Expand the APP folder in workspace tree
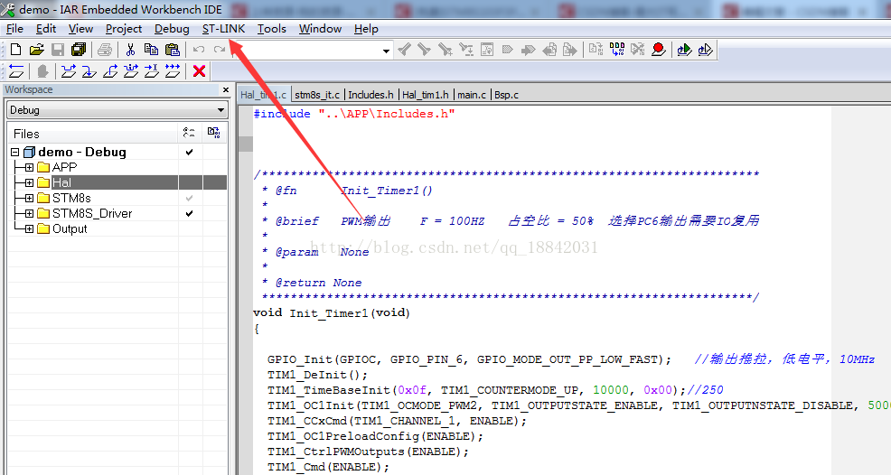The width and height of the screenshot is (891, 475). coord(29,167)
